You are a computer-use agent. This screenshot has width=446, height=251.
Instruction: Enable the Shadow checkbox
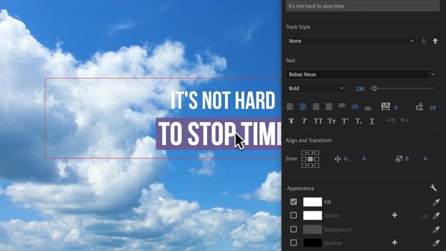pyautogui.click(x=293, y=243)
